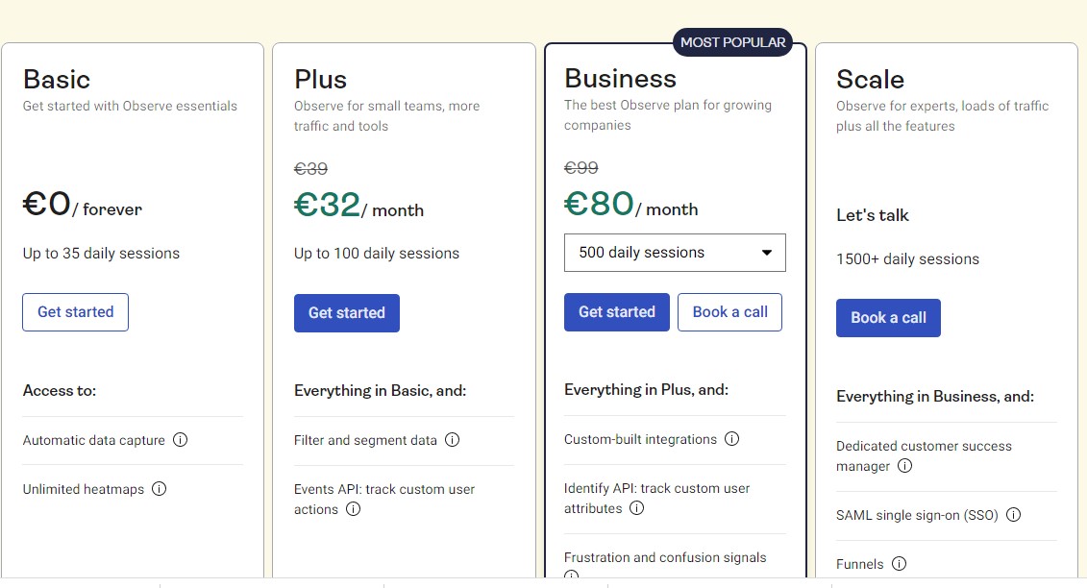
Task: Book a call for the Business plan
Action: 730,312
